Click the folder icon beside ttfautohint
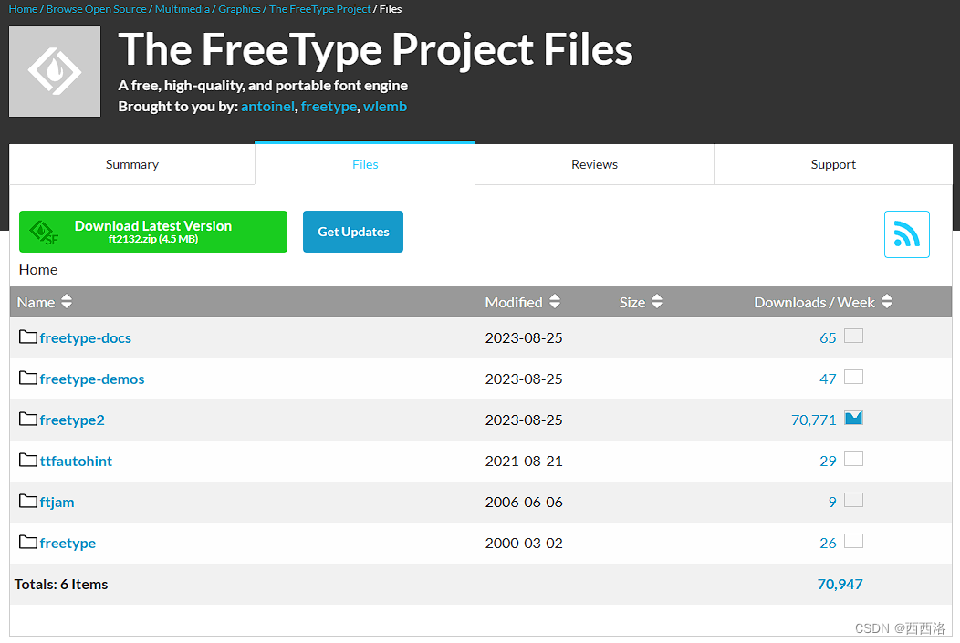This screenshot has height=643, width=960. pos(27,460)
